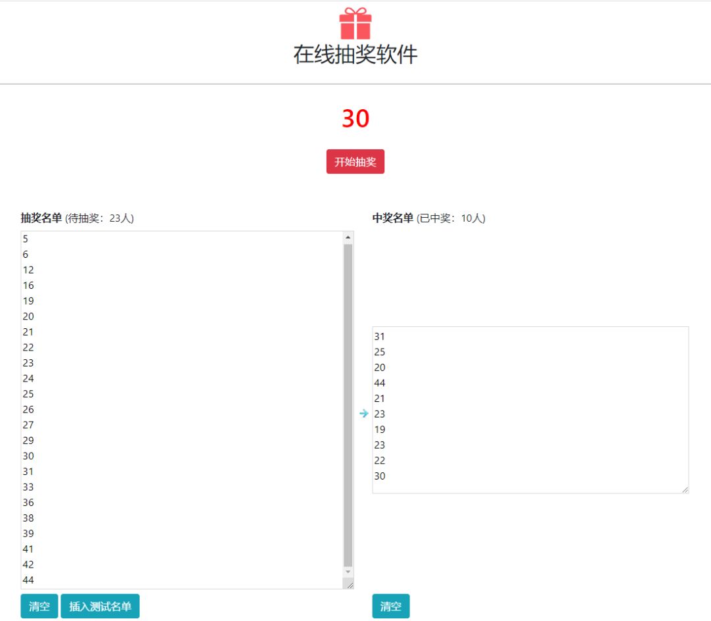Image resolution: width=711 pixels, height=621 pixels.
Task: Click entry 39 in the 抽奖名单 list
Action: coord(28,533)
